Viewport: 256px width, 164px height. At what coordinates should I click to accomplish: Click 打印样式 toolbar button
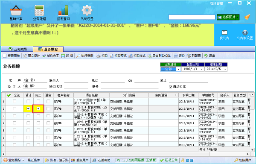(137, 56)
